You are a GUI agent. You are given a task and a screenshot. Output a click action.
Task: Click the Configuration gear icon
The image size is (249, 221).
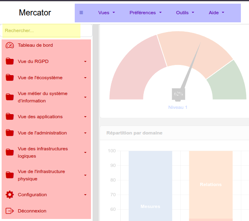(x=10, y=195)
